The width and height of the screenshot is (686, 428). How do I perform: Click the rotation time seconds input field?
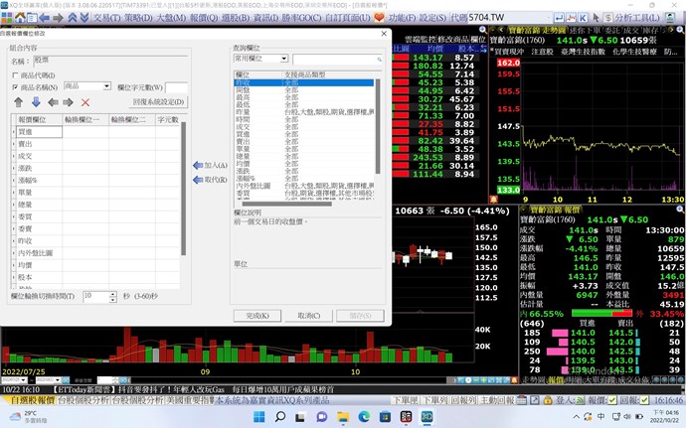(x=94, y=296)
